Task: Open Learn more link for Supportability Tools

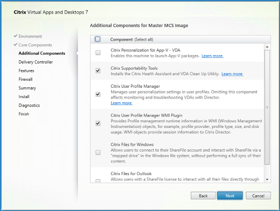Action: (x=232, y=74)
